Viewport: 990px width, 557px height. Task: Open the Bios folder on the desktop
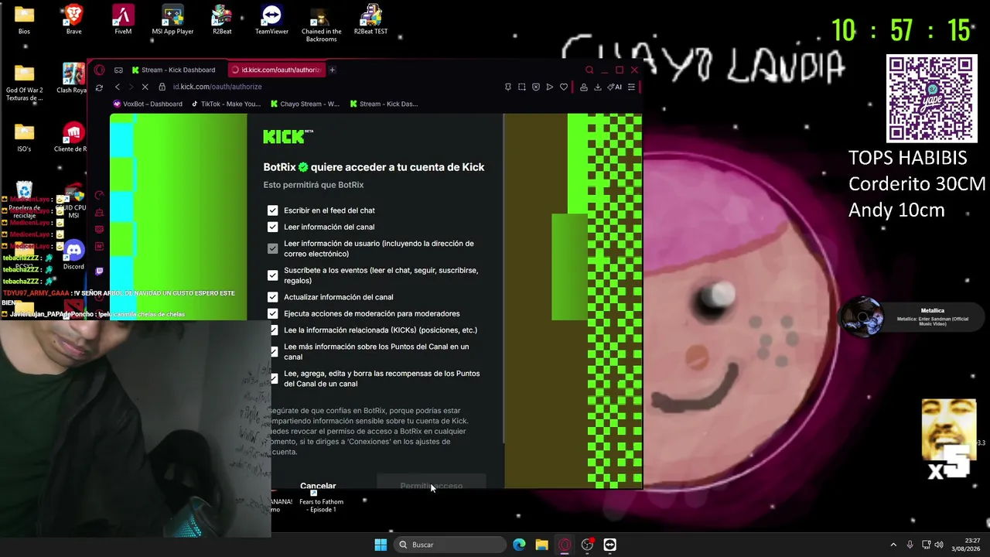24,19
